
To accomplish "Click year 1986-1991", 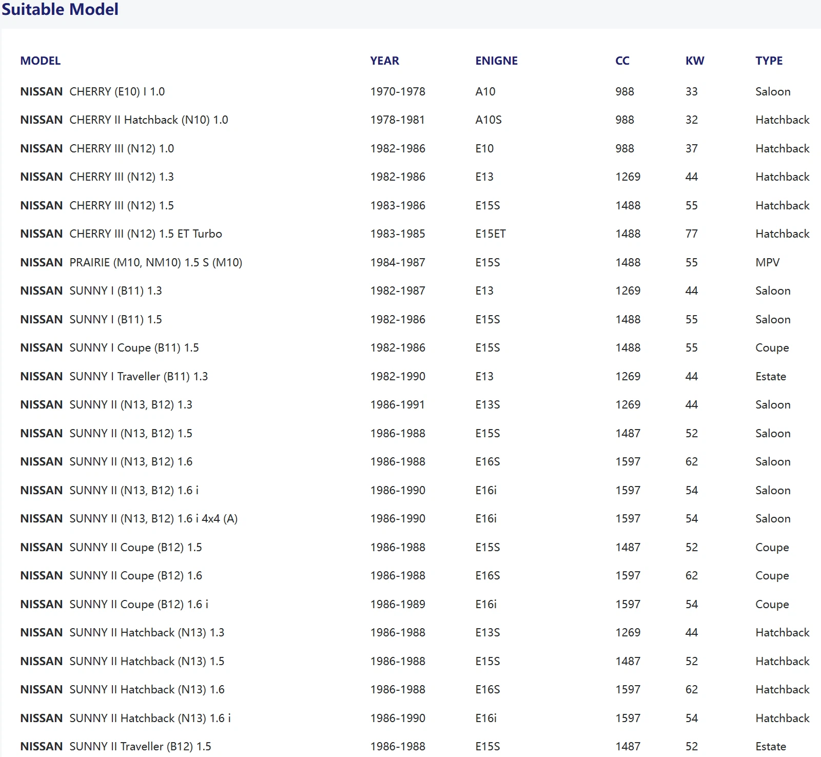I will (398, 404).
